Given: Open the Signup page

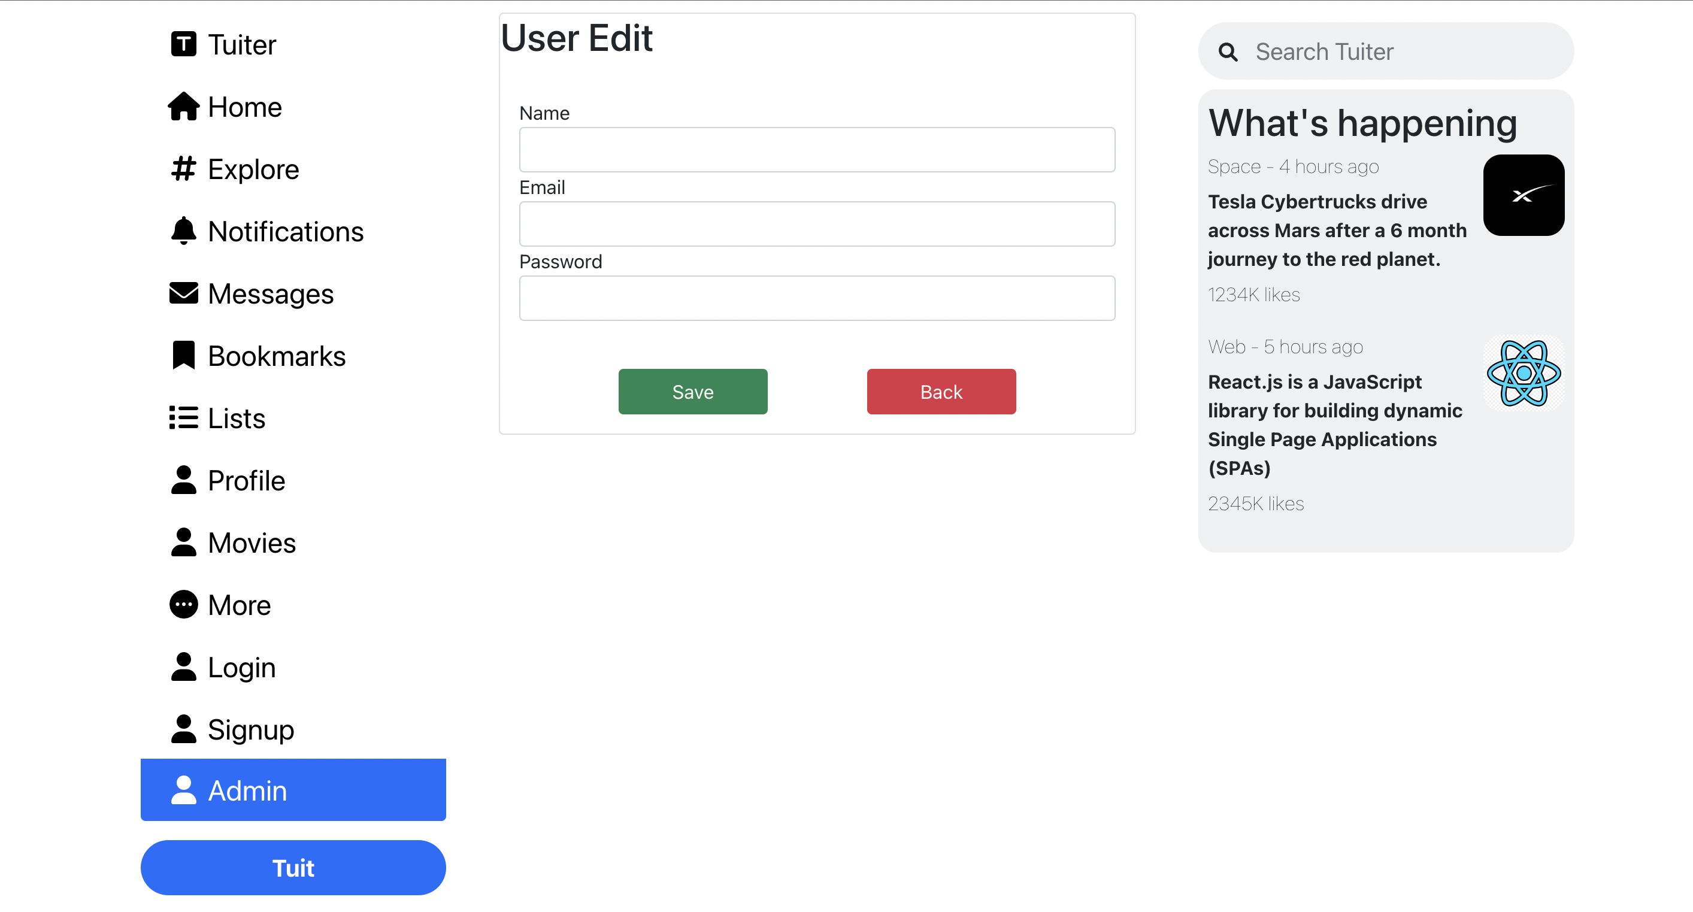Looking at the screenshot, I should 250,729.
